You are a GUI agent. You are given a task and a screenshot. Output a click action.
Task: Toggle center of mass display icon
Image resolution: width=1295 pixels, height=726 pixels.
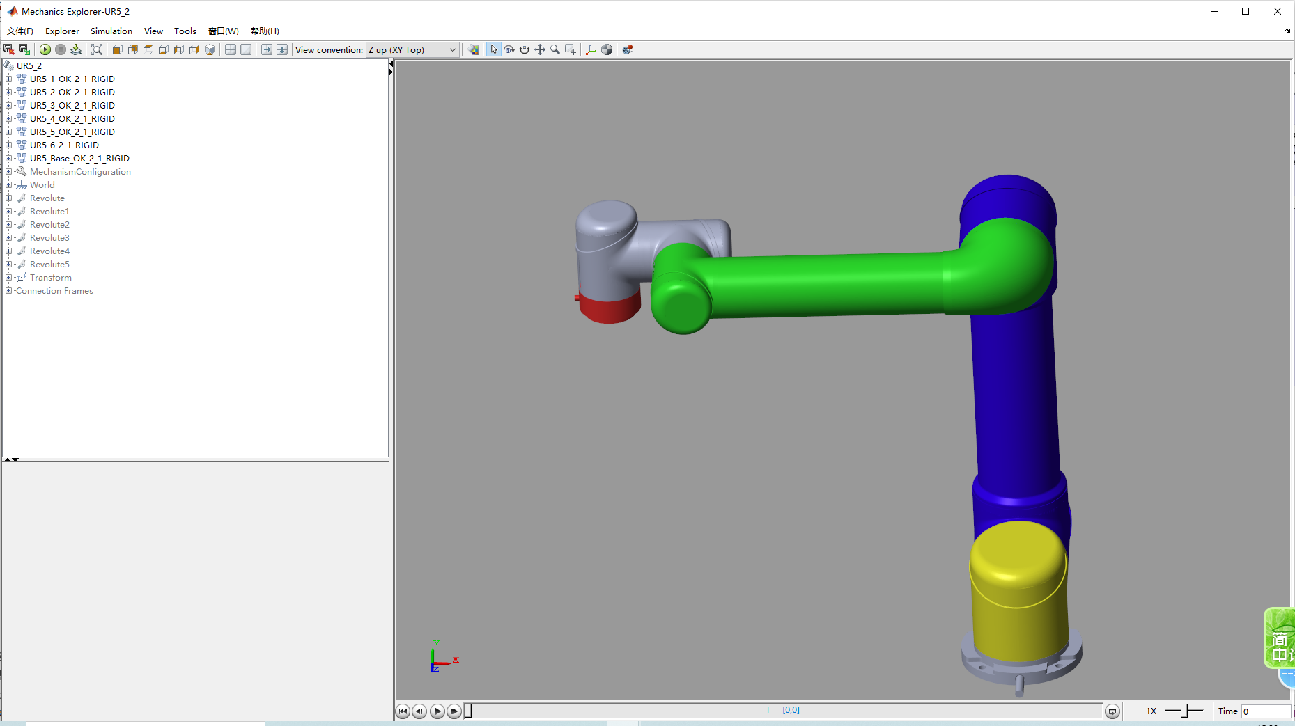pyautogui.click(x=607, y=49)
